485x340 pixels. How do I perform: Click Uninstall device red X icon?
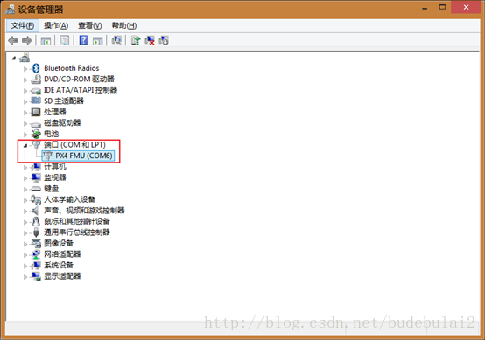pos(150,40)
